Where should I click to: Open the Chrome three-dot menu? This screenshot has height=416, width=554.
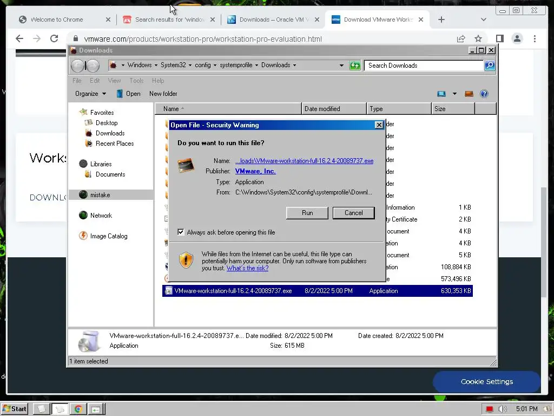[x=535, y=38]
